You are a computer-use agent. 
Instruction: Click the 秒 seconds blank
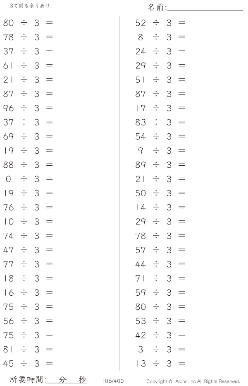click(76, 380)
